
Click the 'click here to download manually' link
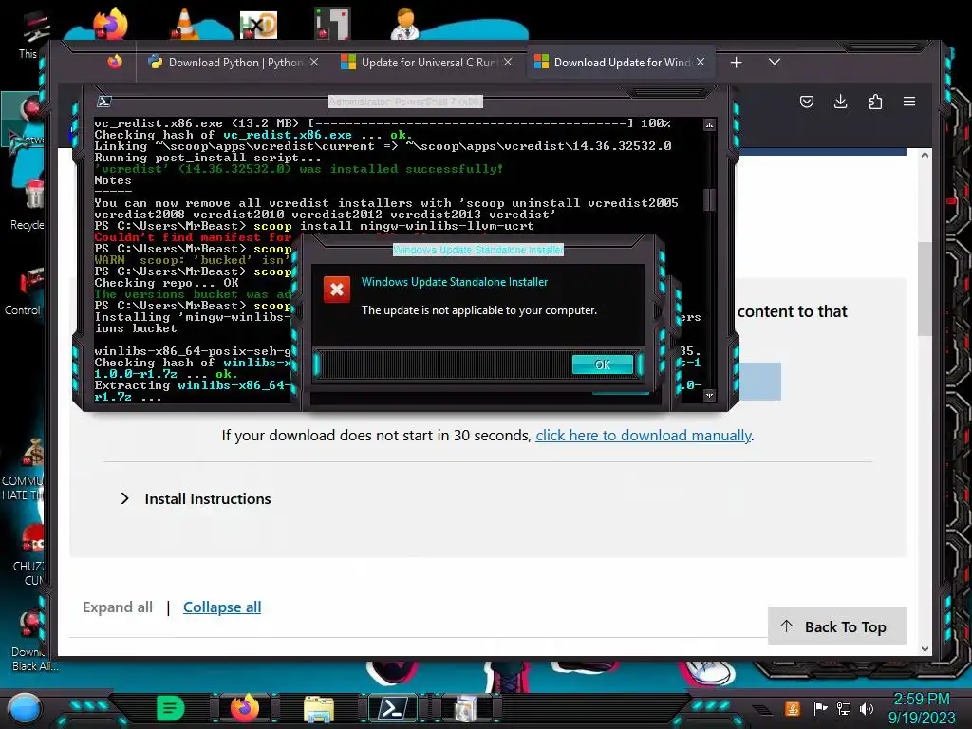pos(644,435)
